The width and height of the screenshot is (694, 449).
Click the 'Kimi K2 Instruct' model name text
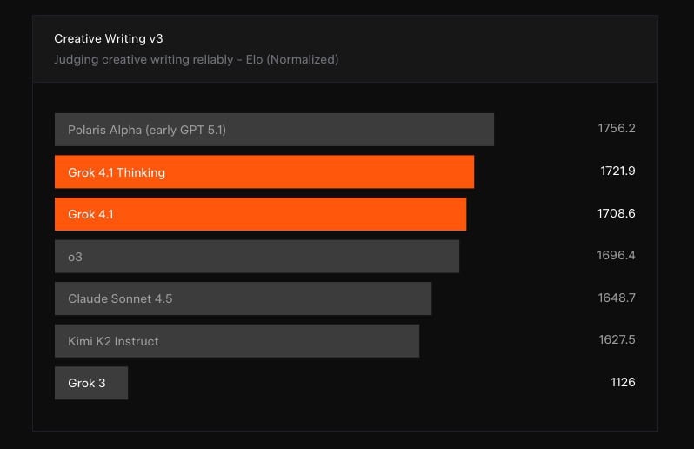point(113,341)
